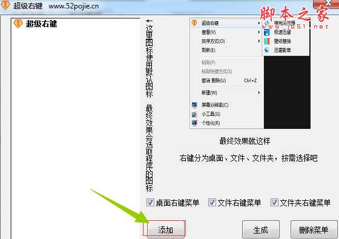Click the blue bird icon beside 迅雷影音
This screenshot has height=239, width=339.
[267, 50]
